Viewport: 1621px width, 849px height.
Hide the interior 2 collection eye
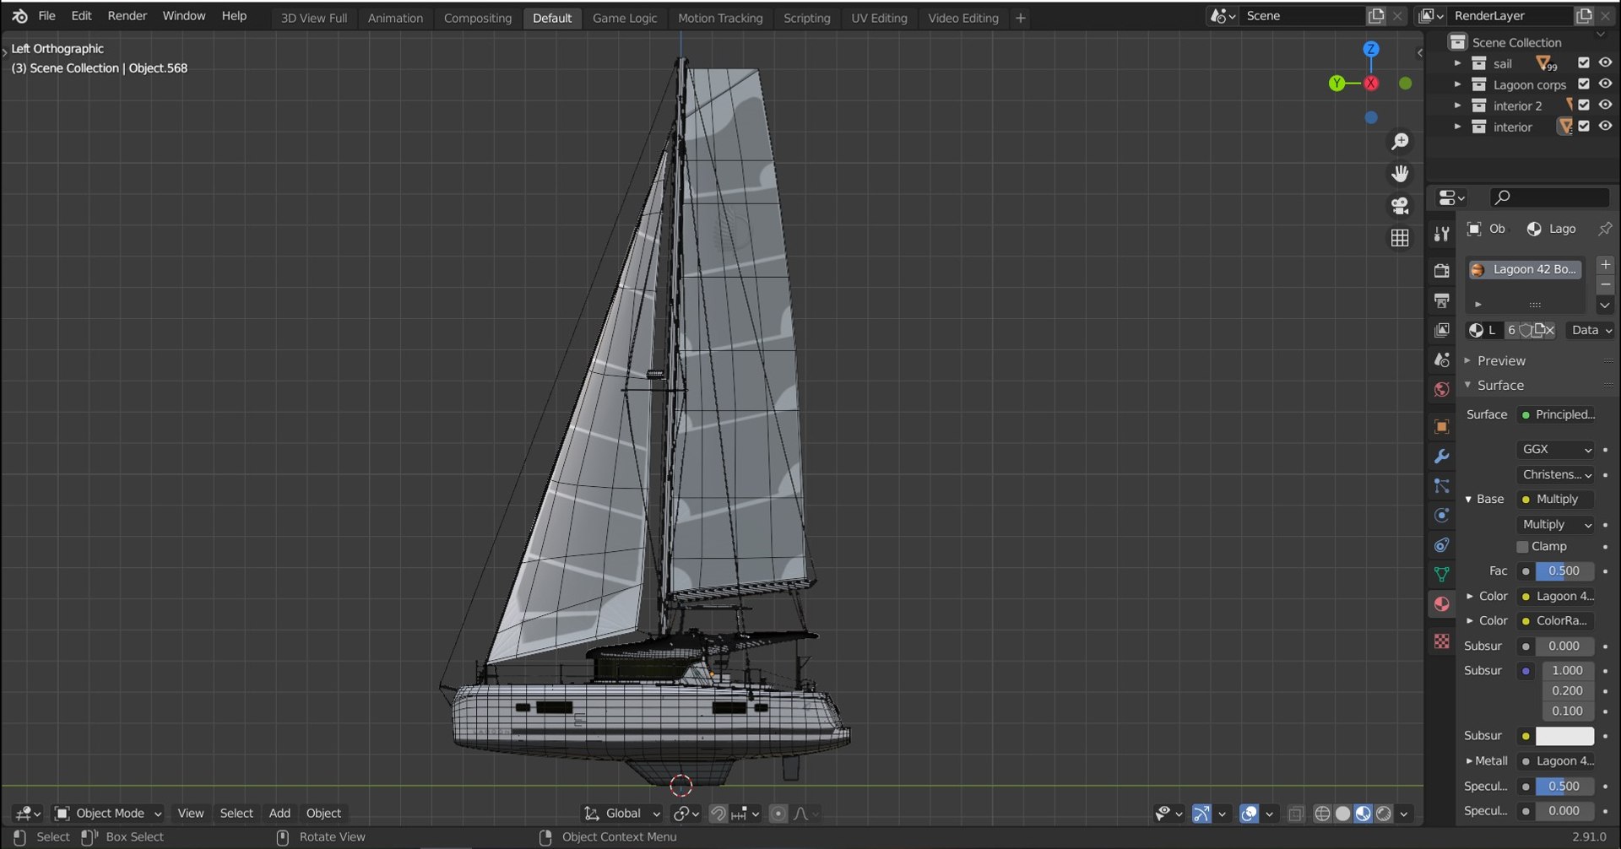(1605, 105)
